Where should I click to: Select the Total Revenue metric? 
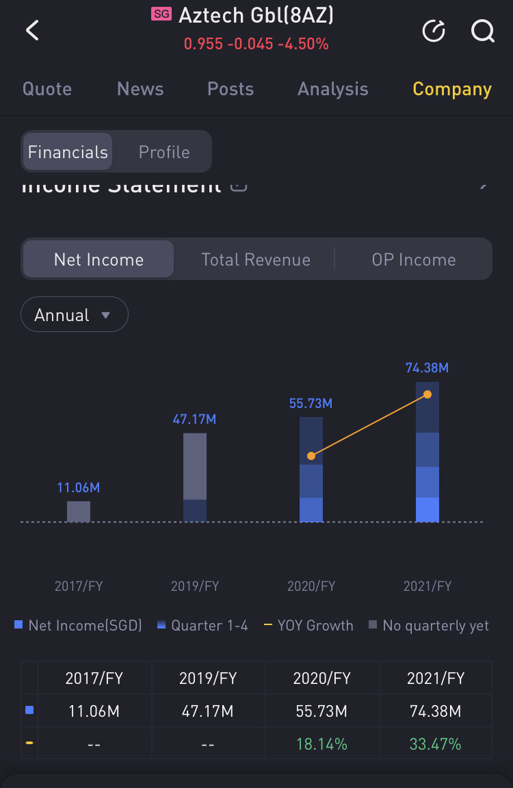click(x=256, y=259)
